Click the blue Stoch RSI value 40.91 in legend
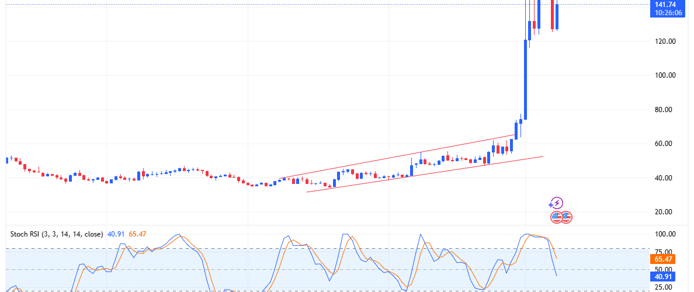The width and height of the screenshot is (694, 292). 114,234
